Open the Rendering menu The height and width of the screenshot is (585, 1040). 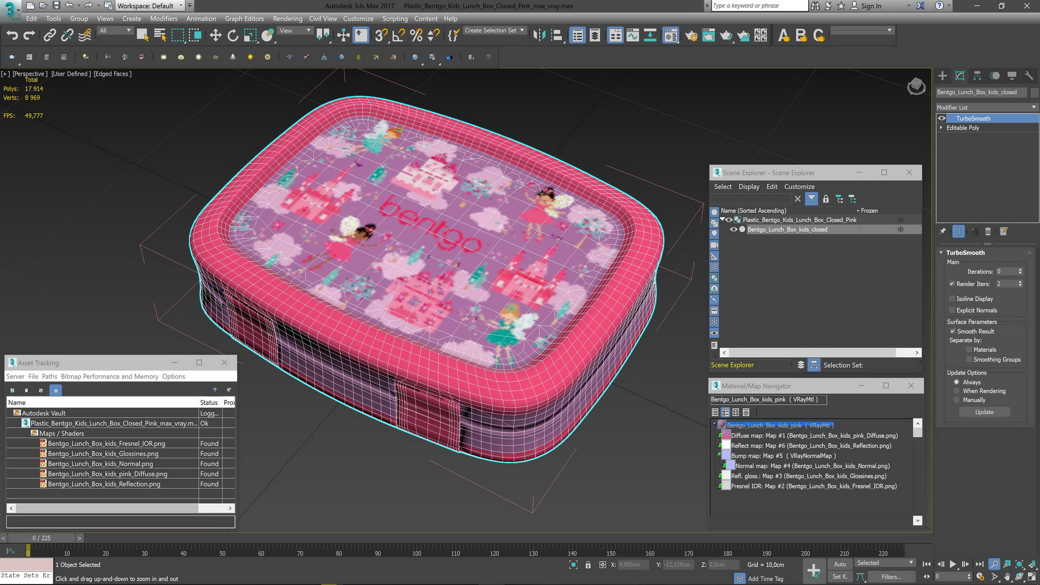pos(288,18)
